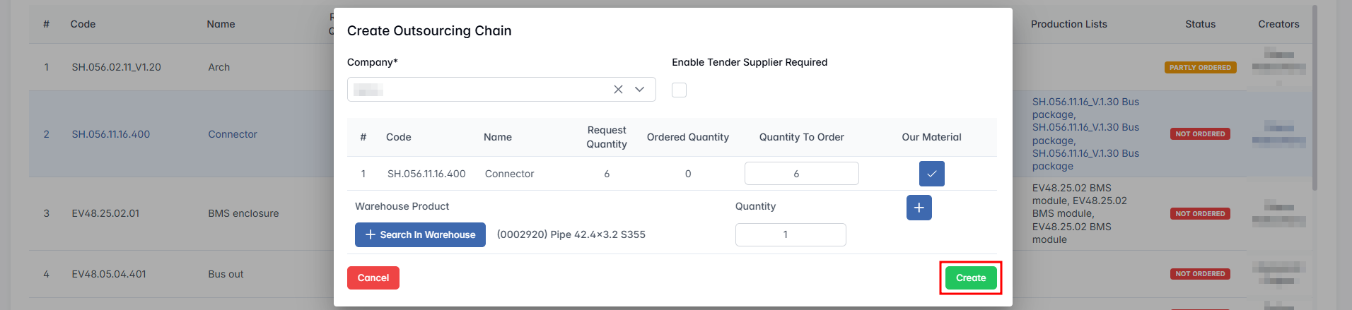The width and height of the screenshot is (1352, 310).
Task: Click the green Create button
Action: [970, 278]
